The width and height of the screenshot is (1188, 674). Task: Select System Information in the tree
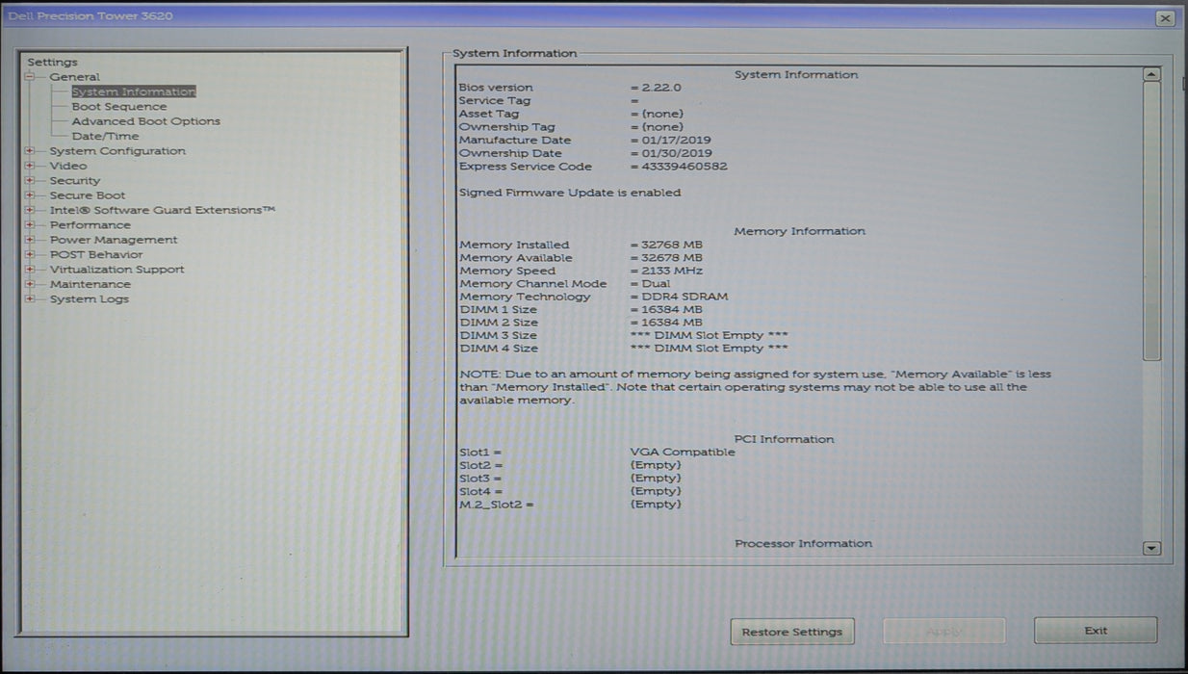[x=134, y=91]
